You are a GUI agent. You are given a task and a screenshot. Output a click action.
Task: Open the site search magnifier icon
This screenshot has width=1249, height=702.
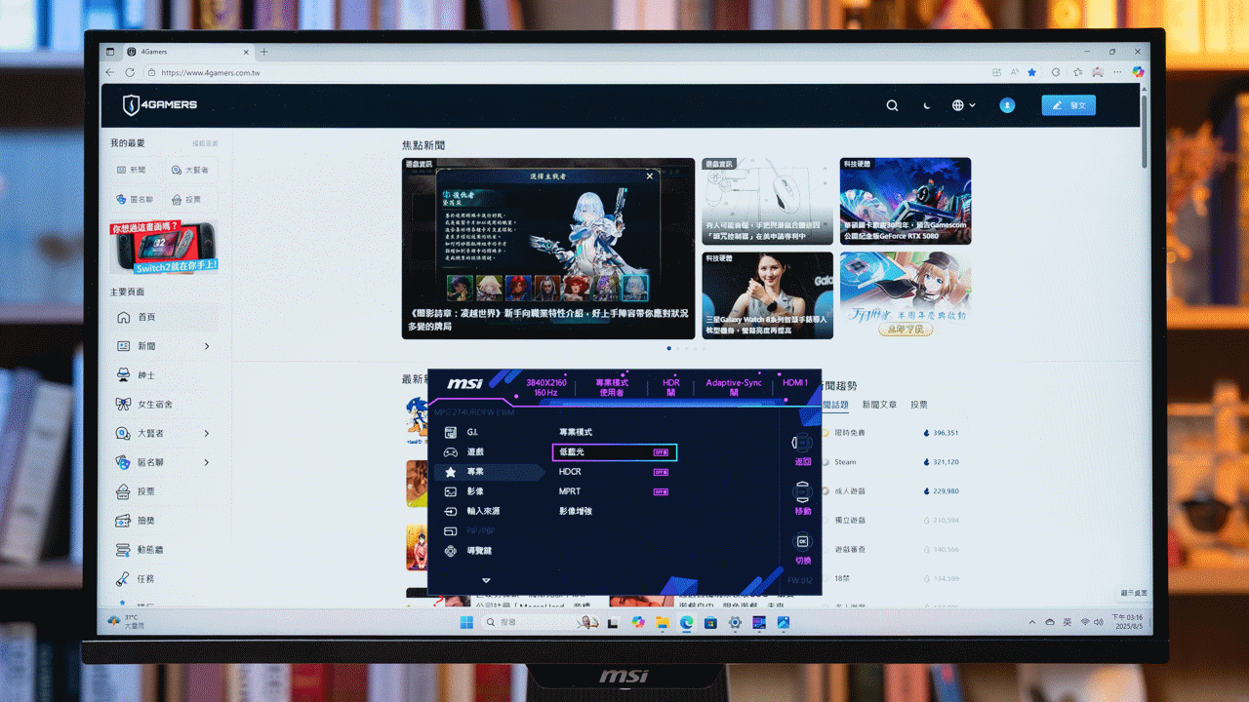(892, 105)
